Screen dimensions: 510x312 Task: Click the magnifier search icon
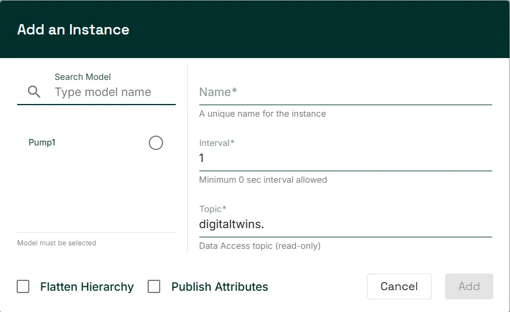34,92
